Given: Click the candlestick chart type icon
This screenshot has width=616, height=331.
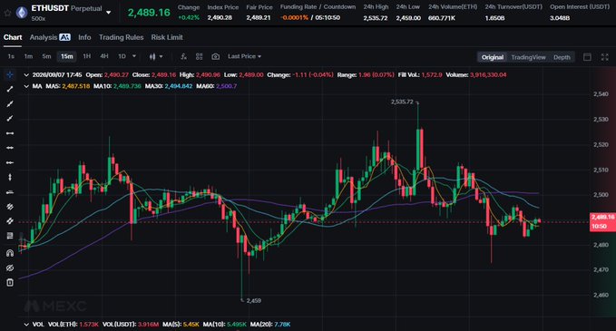Looking at the screenshot, I should coord(152,56).
